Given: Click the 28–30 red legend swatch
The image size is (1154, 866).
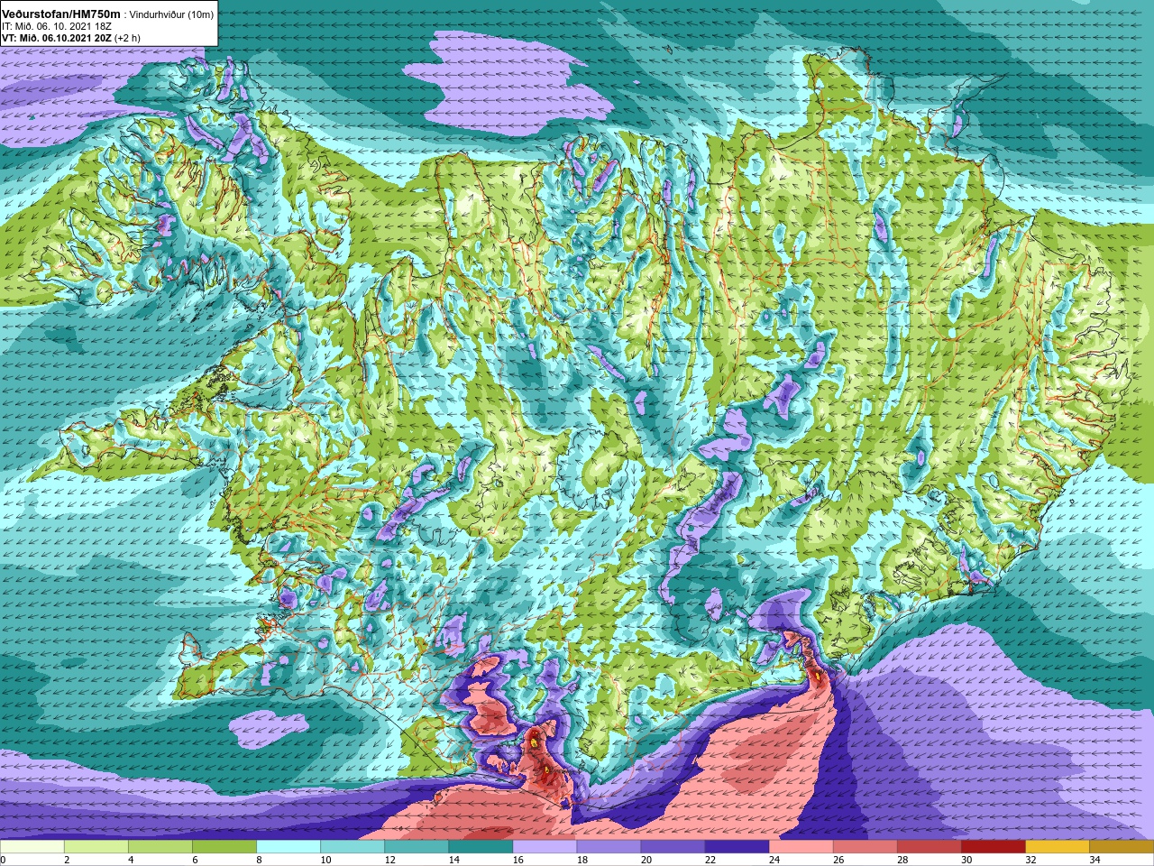Looking at the screenshot, I should pos(929,847).
